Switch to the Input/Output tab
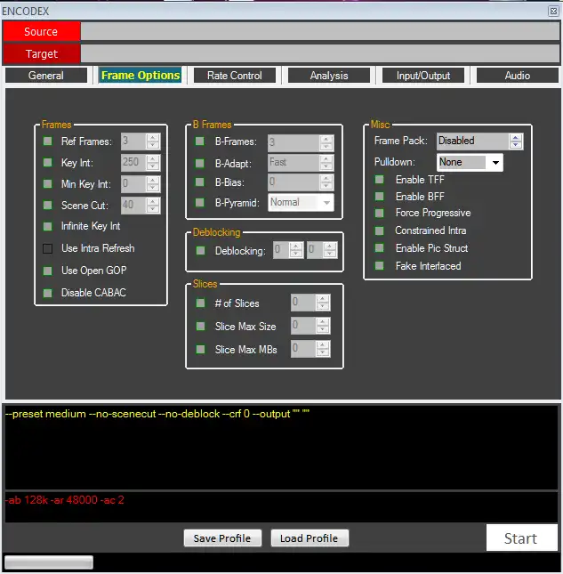Screen dimensions: 563x574 [x=423, y=76]
